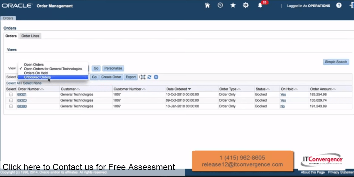Click date 10-Jan-2010 00:00:00

coord(182,106)
